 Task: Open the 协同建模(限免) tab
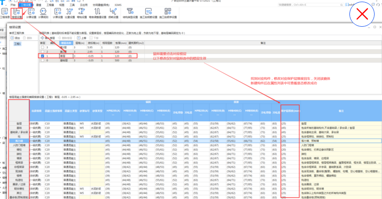point(101,5)
